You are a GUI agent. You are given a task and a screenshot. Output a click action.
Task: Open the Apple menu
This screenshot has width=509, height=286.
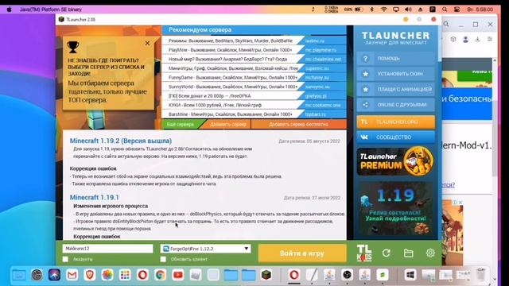click(x=9, y=10)
